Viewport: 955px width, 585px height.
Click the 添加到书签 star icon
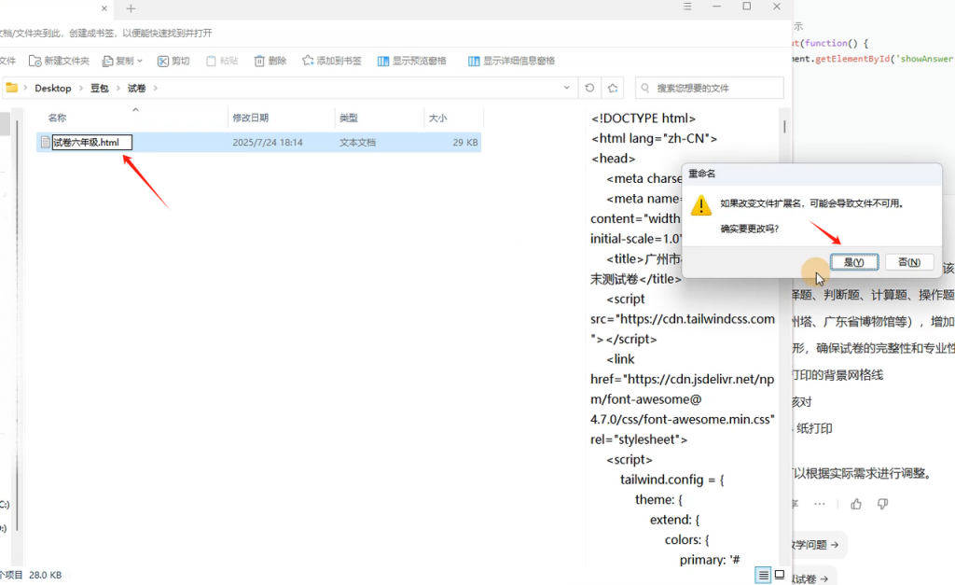coord(308,61)
